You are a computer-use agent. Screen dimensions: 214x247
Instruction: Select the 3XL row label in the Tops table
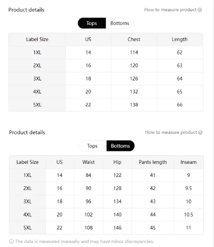(x=37, y=79)
